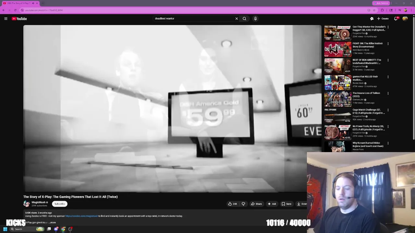Click the Ask button under video
Image resolution: width=415 pixels, height=233 pixels.
point(272,204)
